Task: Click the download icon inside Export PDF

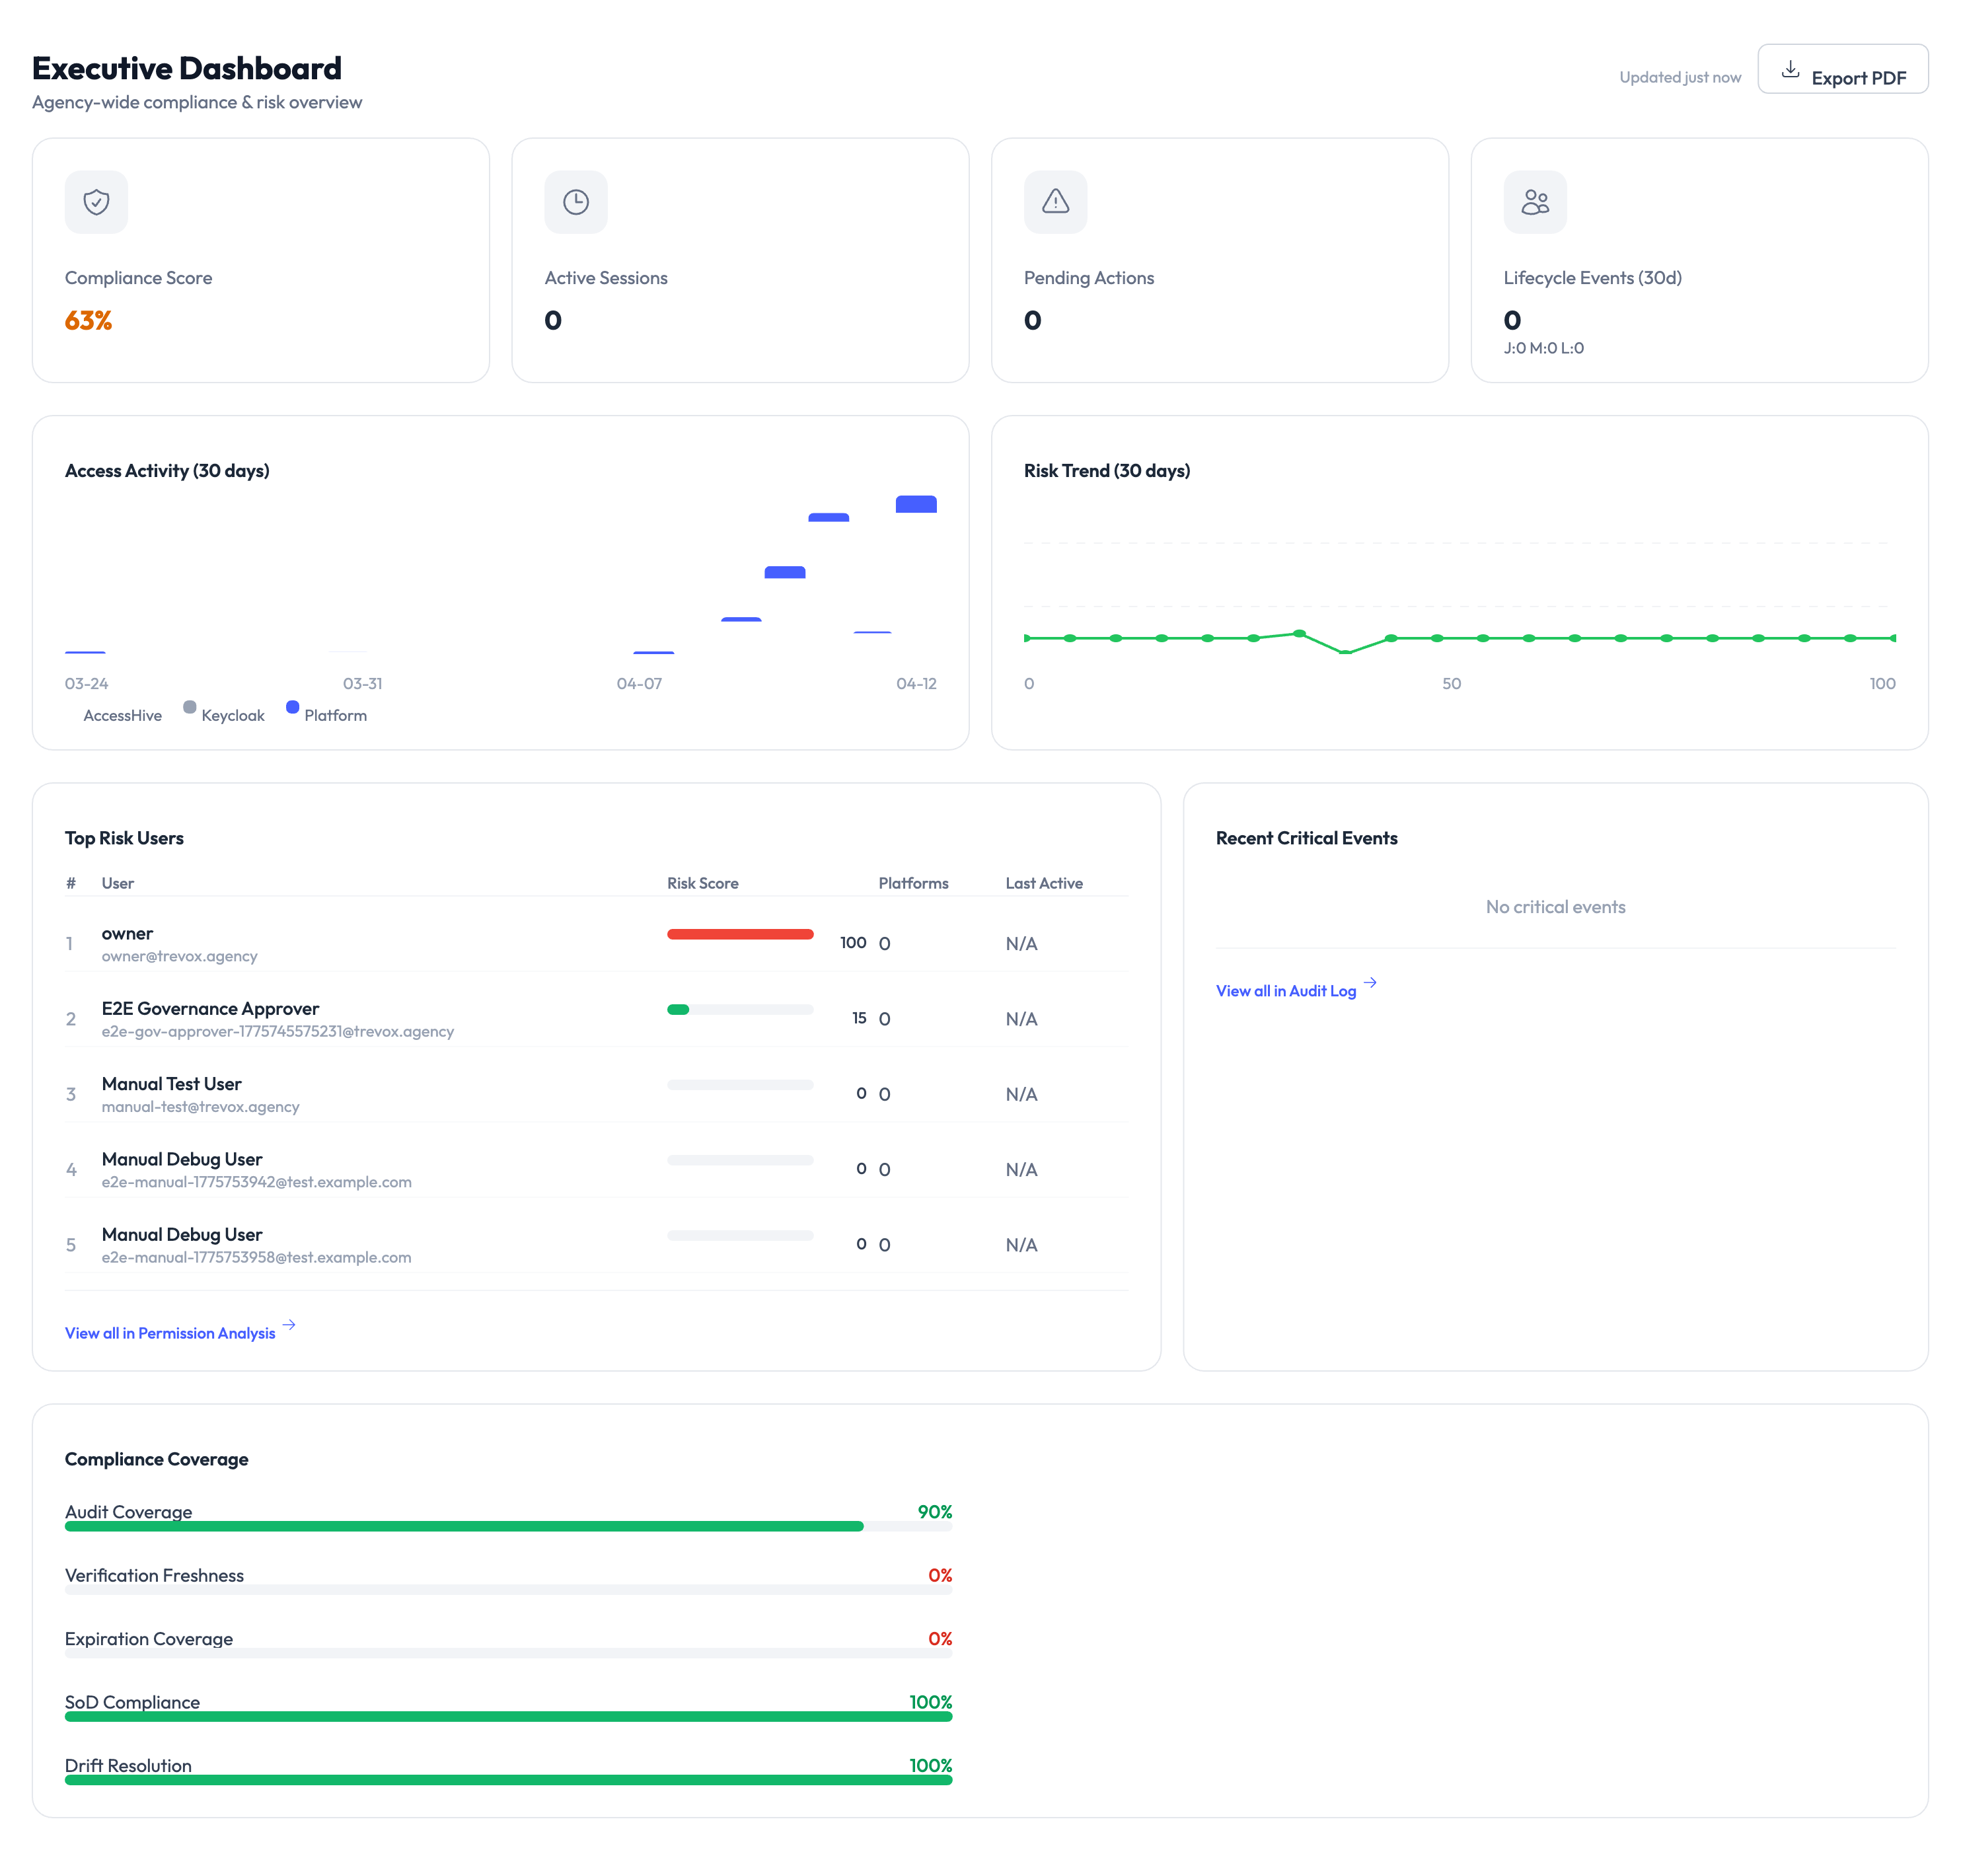Action: pos(1791,68)
